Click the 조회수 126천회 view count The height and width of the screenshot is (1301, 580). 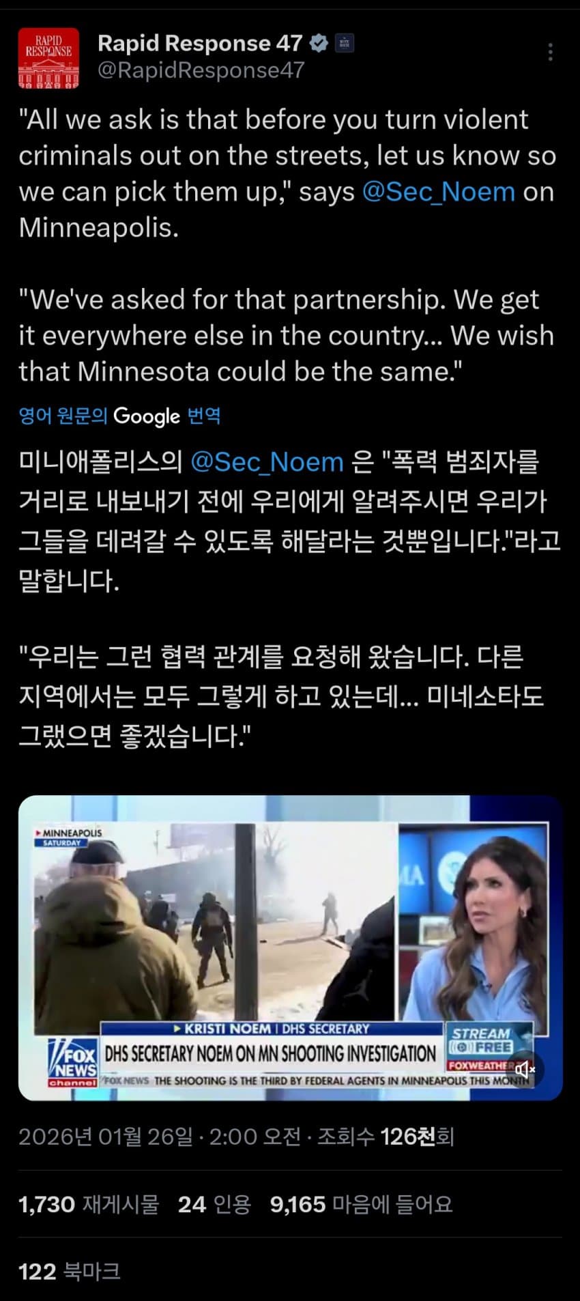pos(386,1136)
